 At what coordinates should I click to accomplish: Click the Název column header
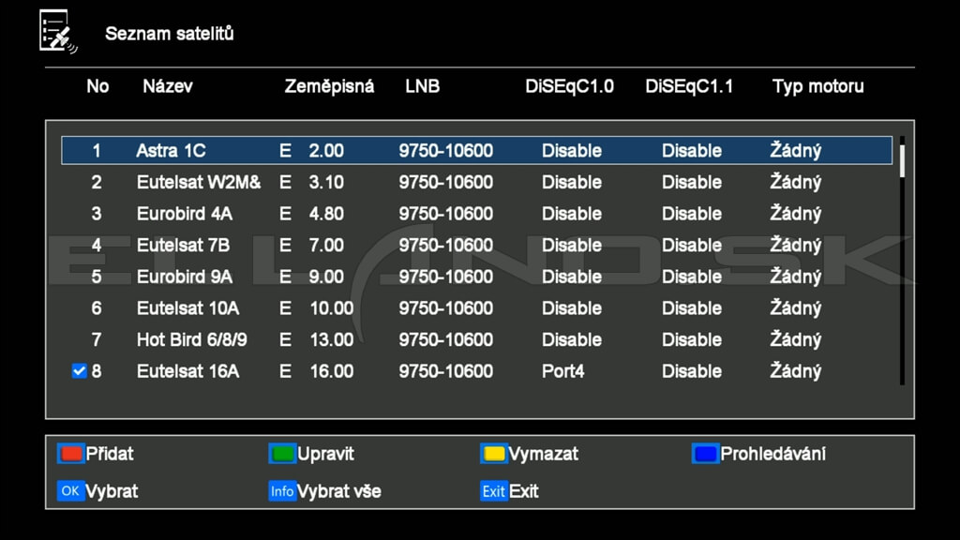pyautogui.click(x=167, y=86)
